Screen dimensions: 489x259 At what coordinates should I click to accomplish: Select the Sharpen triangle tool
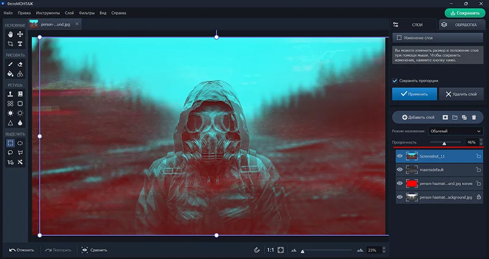tap(10, 123)
